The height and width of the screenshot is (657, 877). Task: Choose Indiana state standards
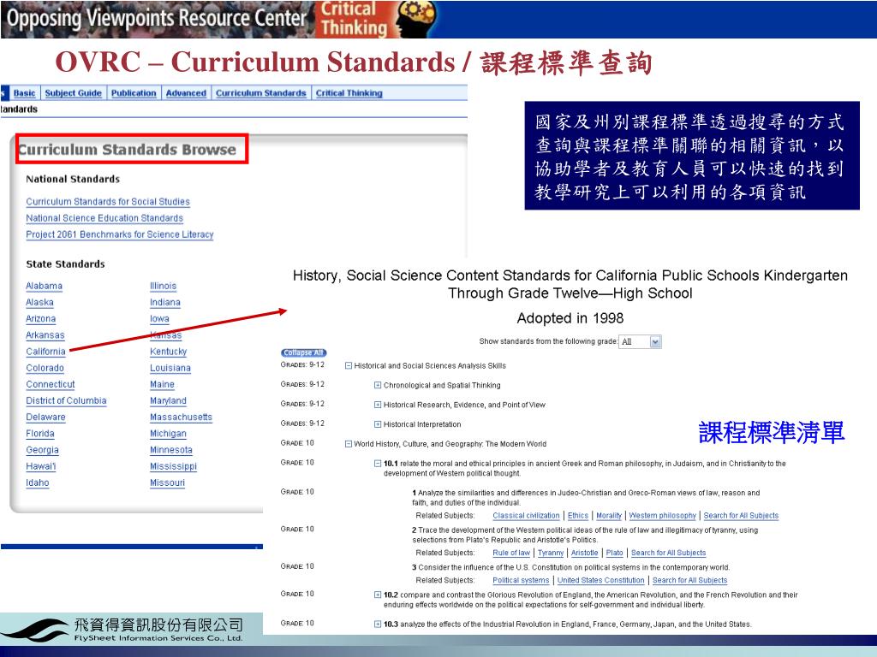165,302
